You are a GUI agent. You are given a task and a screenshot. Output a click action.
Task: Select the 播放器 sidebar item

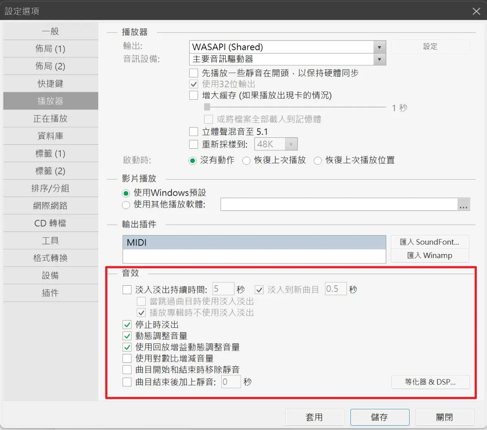coord(51,101)
